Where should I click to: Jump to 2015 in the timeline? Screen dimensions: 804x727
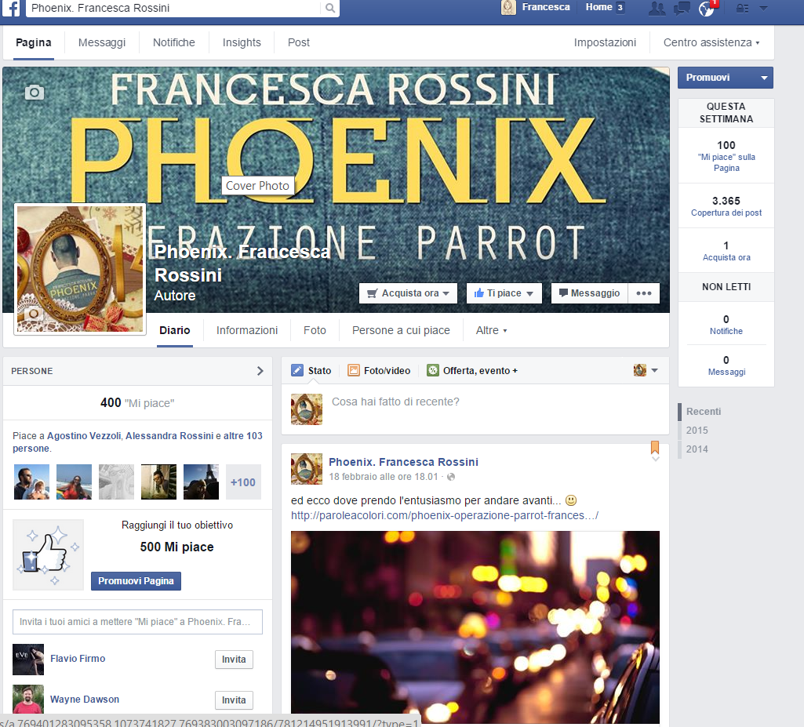pos(697,430)
